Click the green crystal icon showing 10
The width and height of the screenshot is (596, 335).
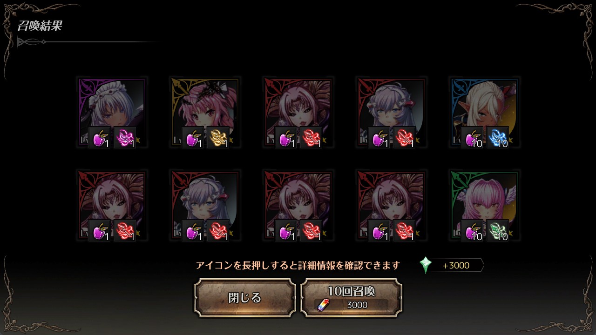click(x=497, y=231)
